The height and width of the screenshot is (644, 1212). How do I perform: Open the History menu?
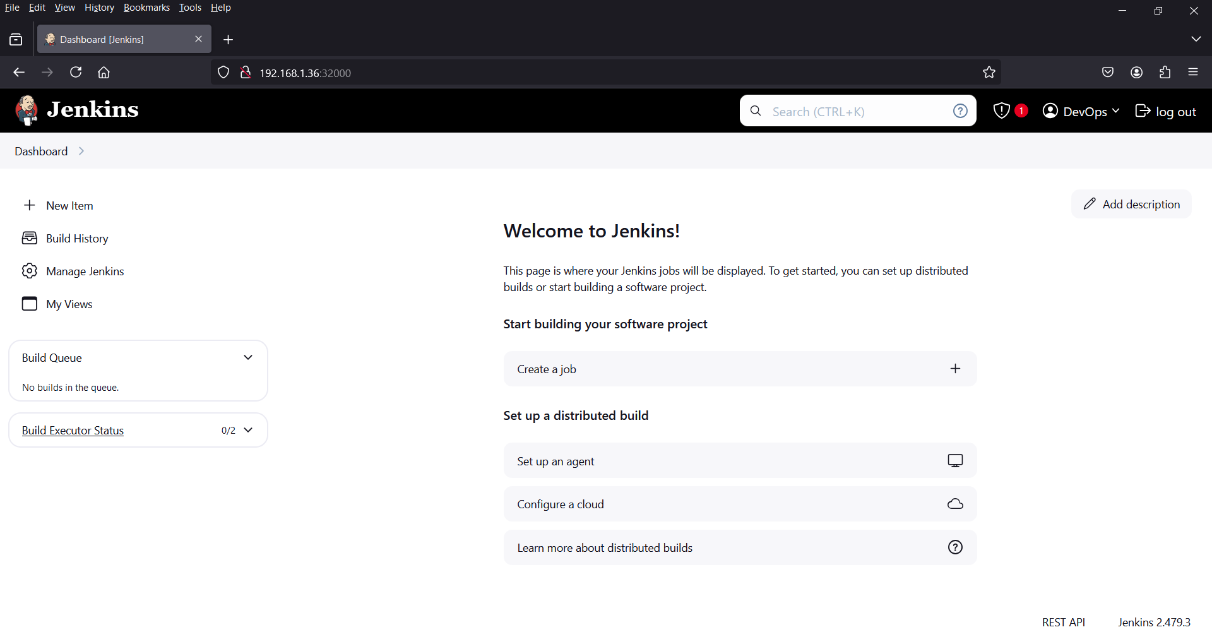99,8
